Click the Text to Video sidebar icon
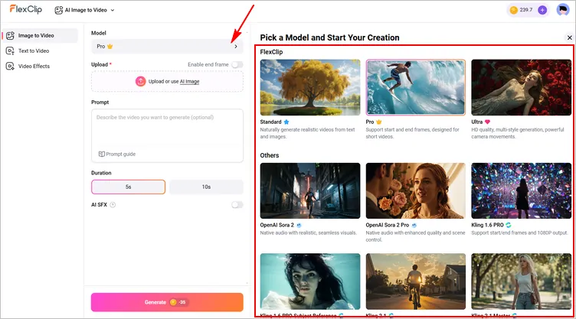 10,51
